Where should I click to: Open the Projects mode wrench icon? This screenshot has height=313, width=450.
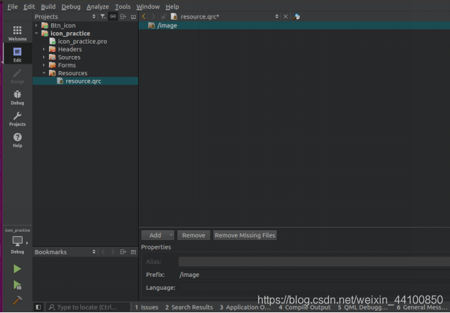pyautogui.click(x=17, y=119)
